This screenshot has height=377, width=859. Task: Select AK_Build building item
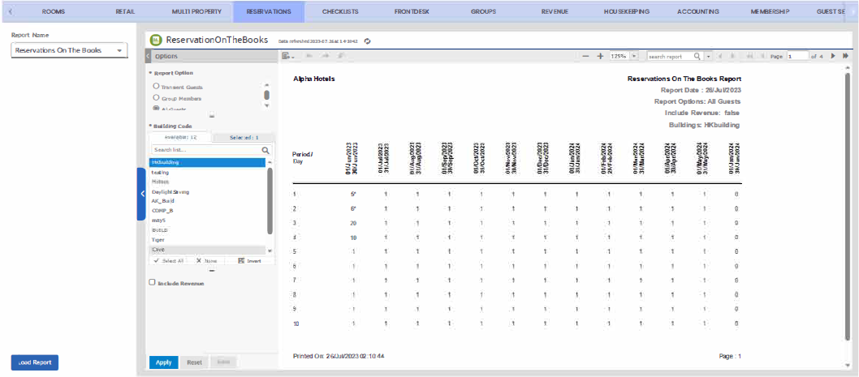click(208, 201)
